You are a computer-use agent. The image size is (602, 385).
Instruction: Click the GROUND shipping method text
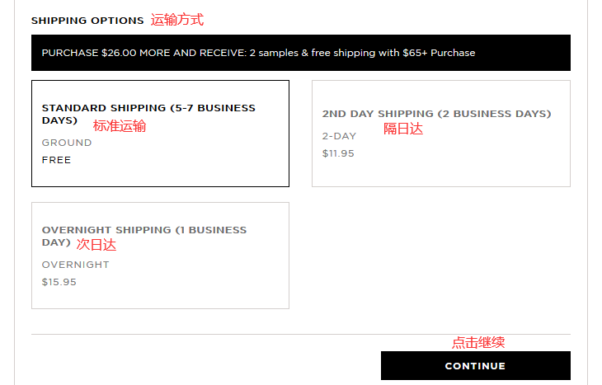pyautogui.click(x=67, y=143)
